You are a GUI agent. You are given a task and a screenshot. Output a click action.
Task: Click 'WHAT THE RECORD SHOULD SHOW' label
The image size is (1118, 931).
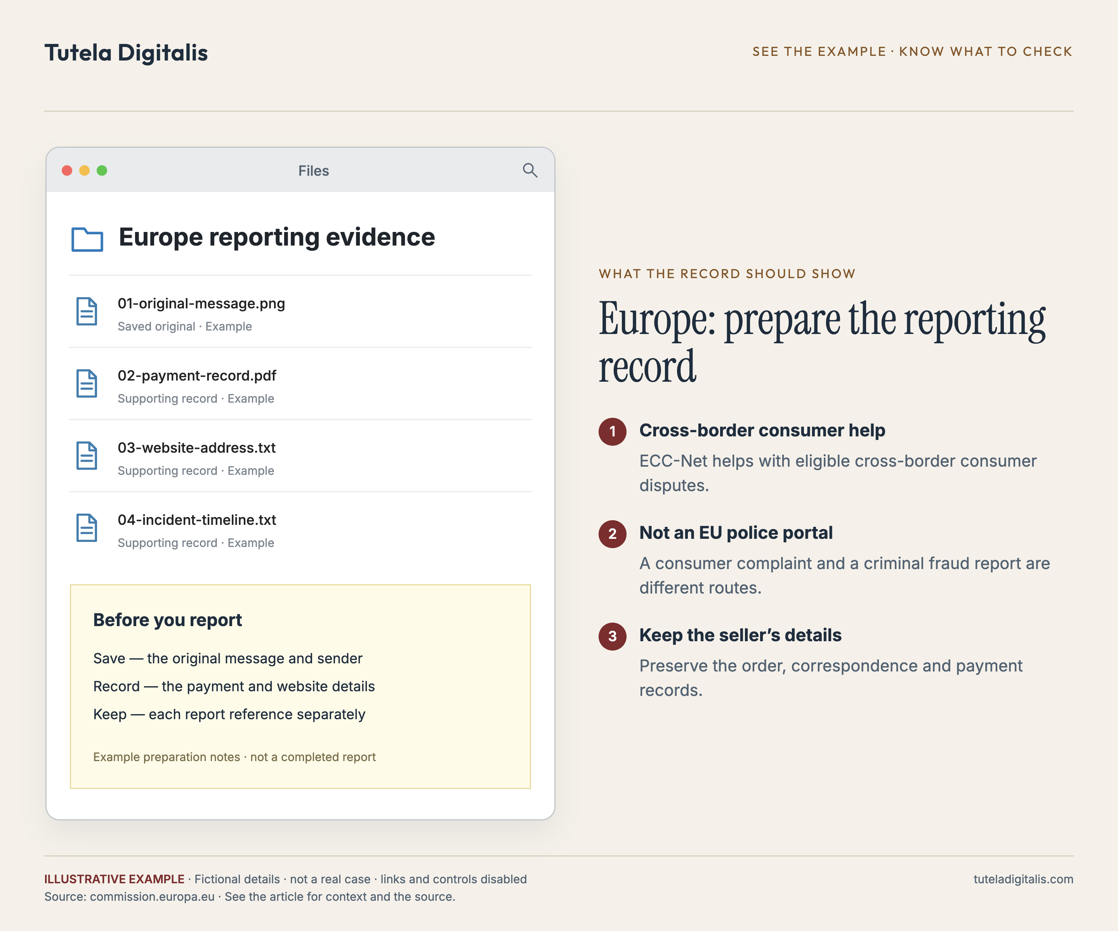click(x=727, y=274)
